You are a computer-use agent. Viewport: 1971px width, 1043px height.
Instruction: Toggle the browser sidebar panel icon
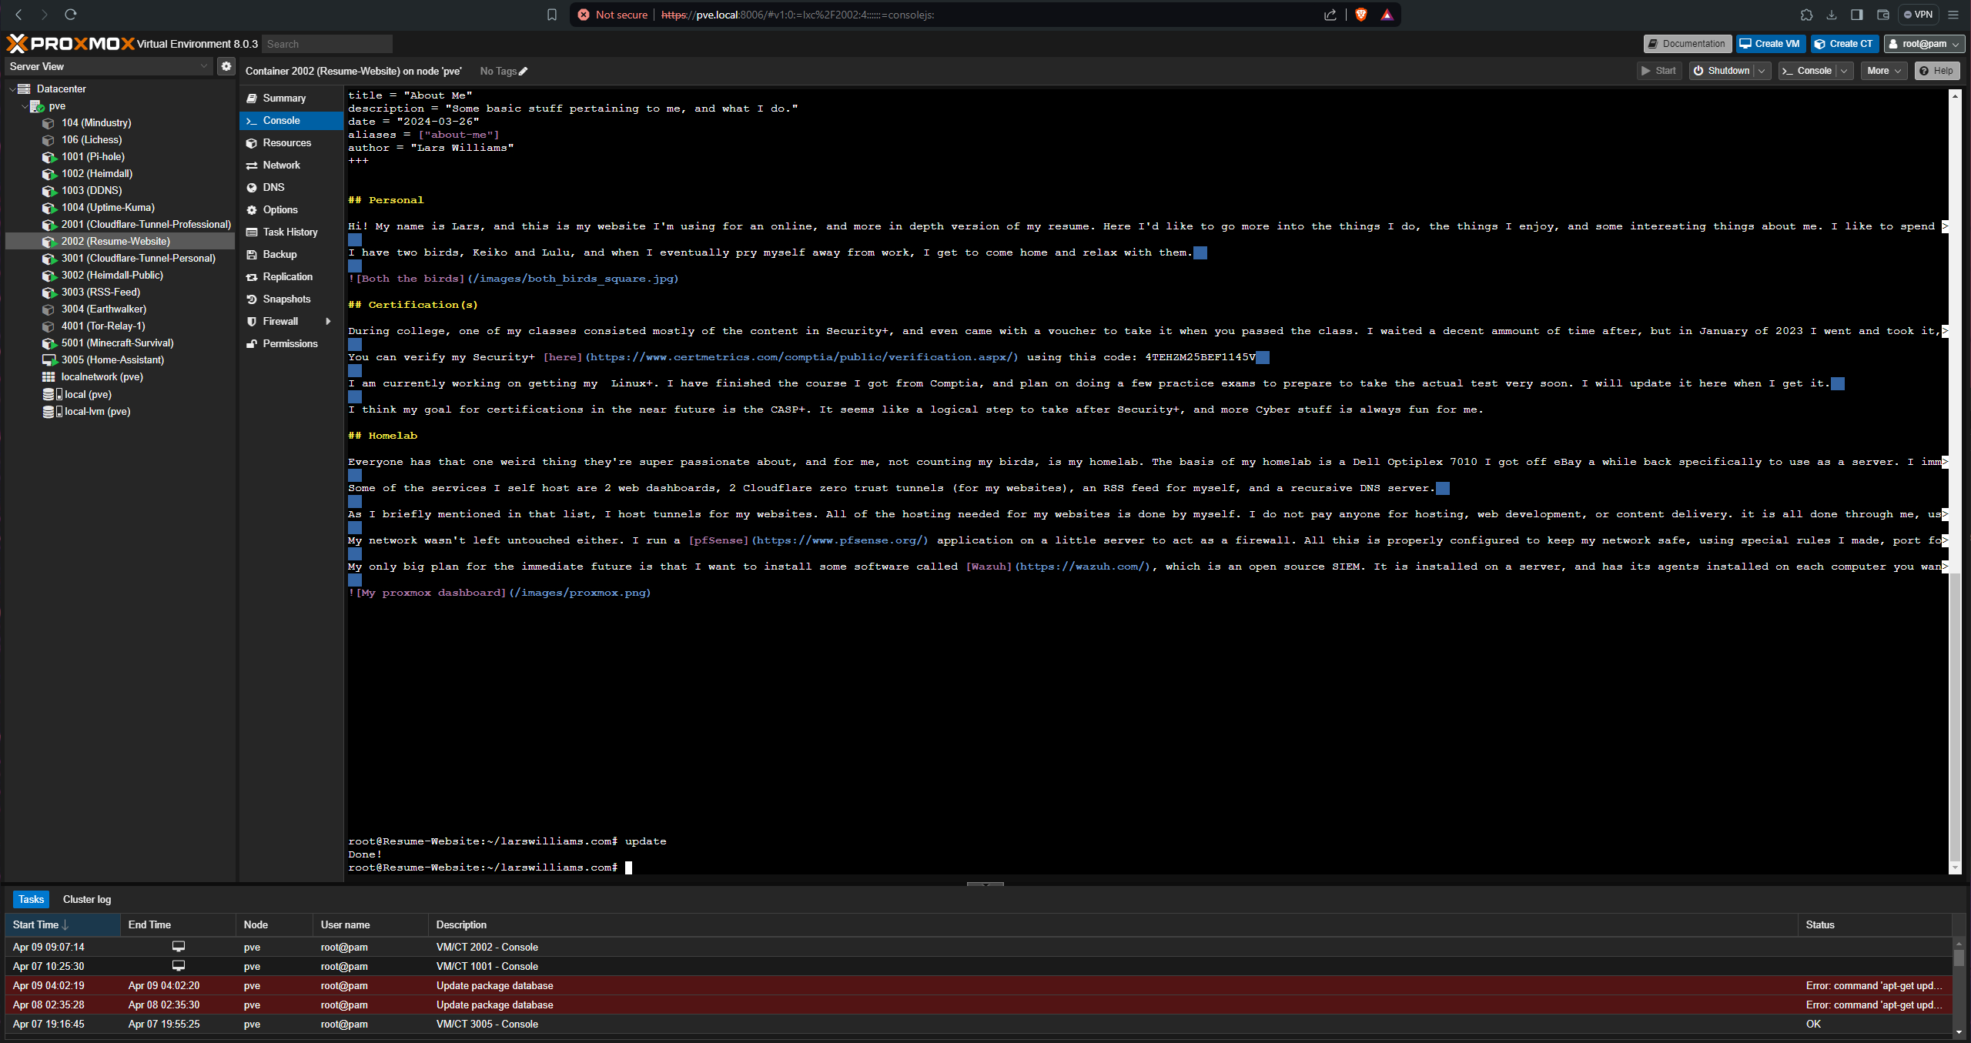click(x=1857, y=15)
